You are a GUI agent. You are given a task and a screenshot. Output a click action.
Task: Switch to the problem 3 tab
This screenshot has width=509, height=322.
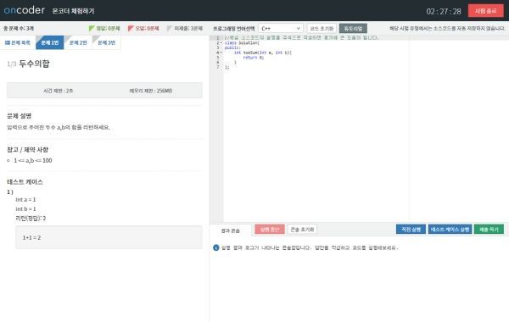click(106, 42)
